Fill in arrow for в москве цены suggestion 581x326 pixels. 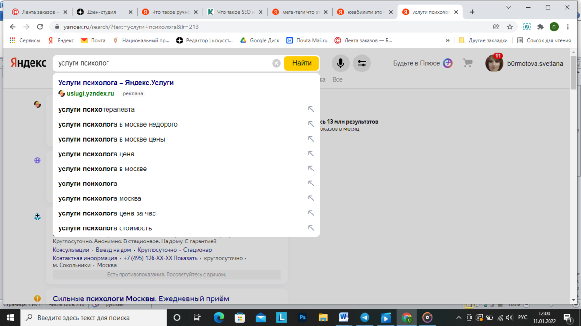tap(311, 139)
